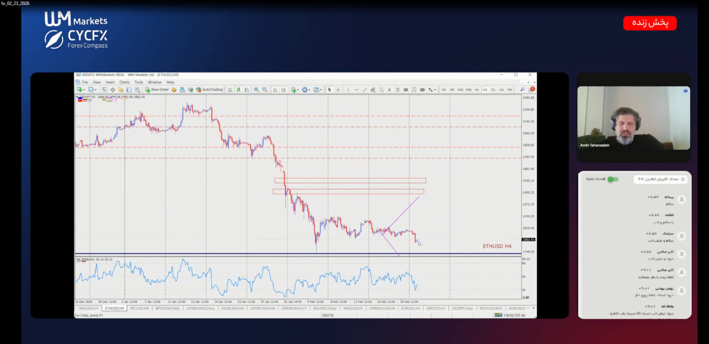Click the New Order toolbar button
This screenshot has height=344, width=709.
click(x=157, y=90)
